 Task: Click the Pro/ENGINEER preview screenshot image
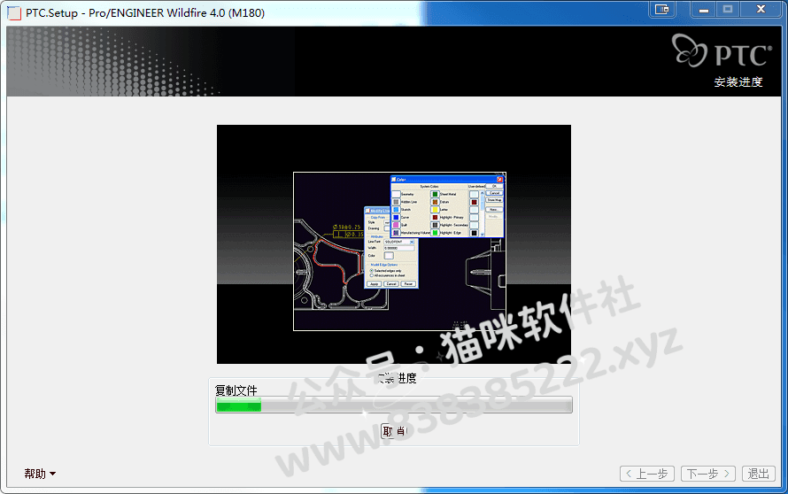coord(394,244)
